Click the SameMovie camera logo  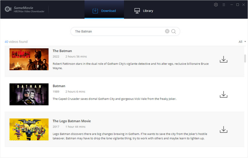coord(8,9)
